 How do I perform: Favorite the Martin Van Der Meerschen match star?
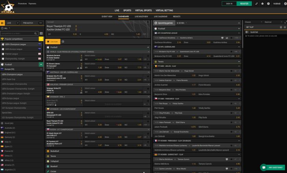[231, 71]
